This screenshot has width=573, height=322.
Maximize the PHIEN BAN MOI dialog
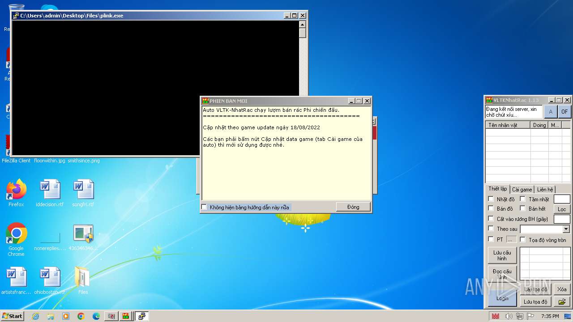click(x=359, y=101)
